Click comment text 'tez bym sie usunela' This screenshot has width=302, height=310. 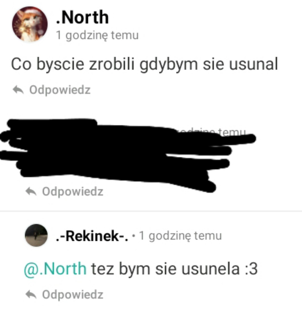point(165,269)
